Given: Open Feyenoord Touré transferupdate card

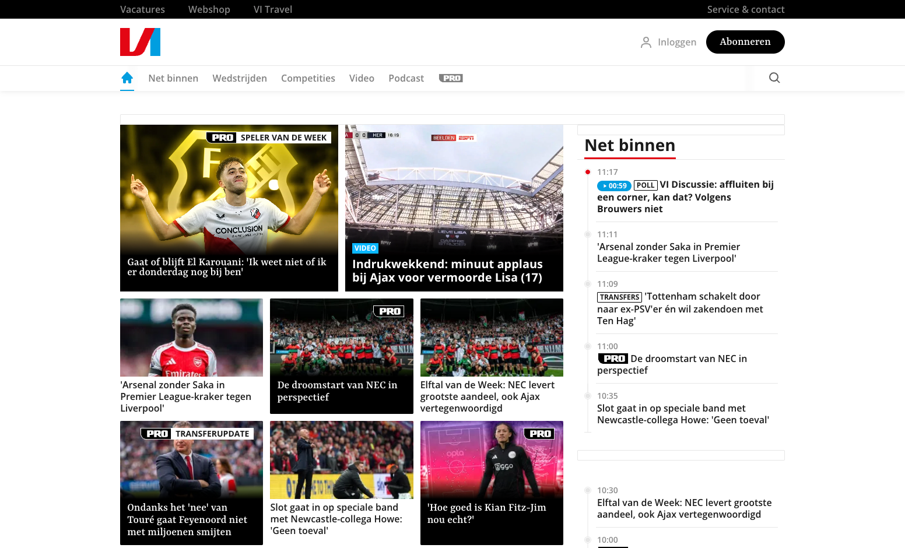Looking at the screenshot, I should tap(191, 483).
